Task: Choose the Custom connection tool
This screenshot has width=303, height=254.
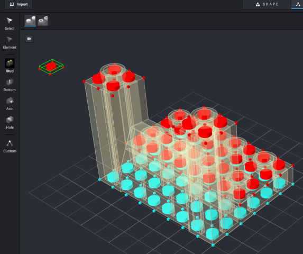Action: [x=10, y=147]
